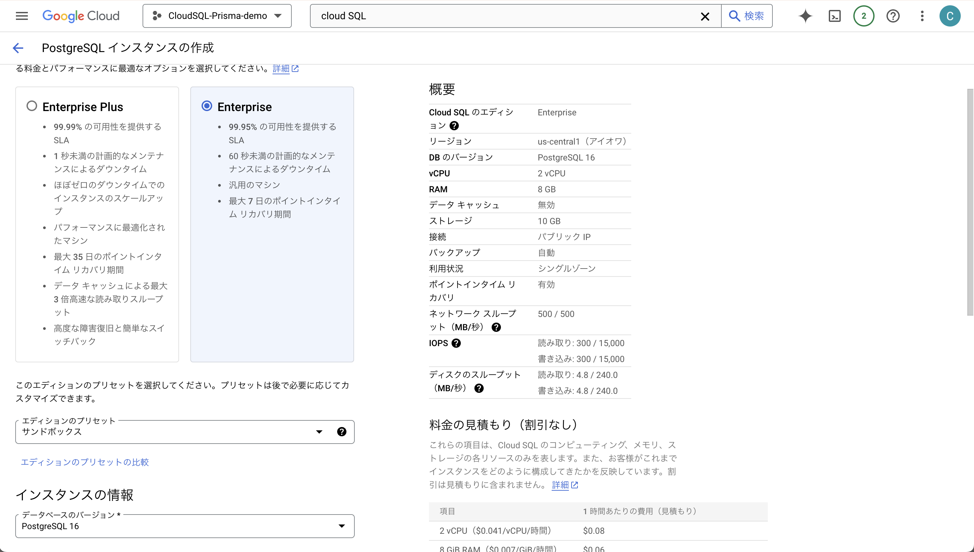The height and width of the screenshot is (552, 974).
Task: Open the help question mark icon
Action: (x=893, y=16)
